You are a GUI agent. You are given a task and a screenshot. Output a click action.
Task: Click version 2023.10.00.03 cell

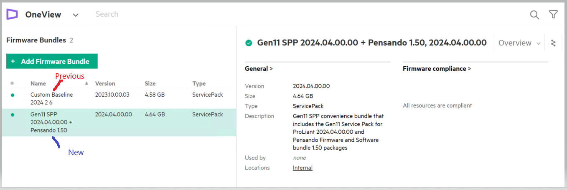112,95
